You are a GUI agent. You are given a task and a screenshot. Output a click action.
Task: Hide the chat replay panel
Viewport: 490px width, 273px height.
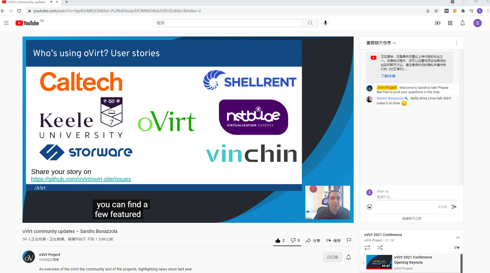point(412,219)
